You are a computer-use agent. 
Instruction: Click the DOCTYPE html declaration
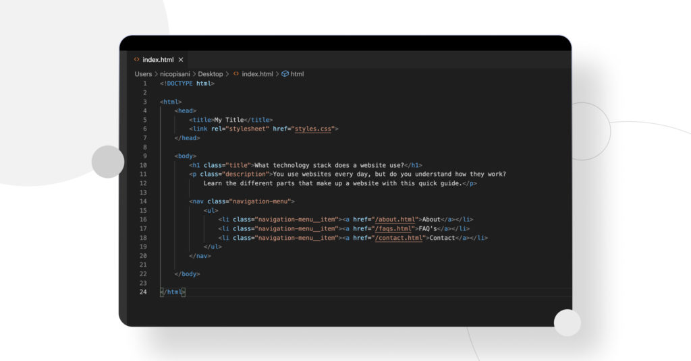point(188,84)
